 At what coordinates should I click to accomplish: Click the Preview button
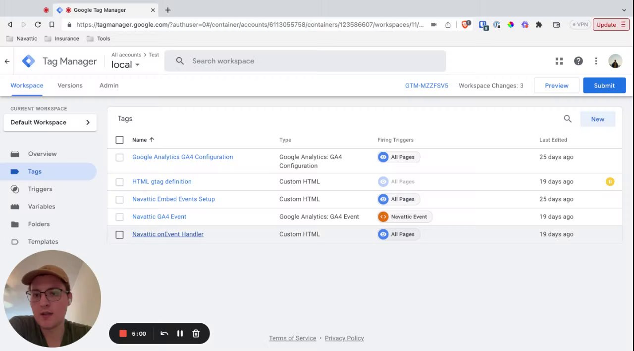point(557,86)
